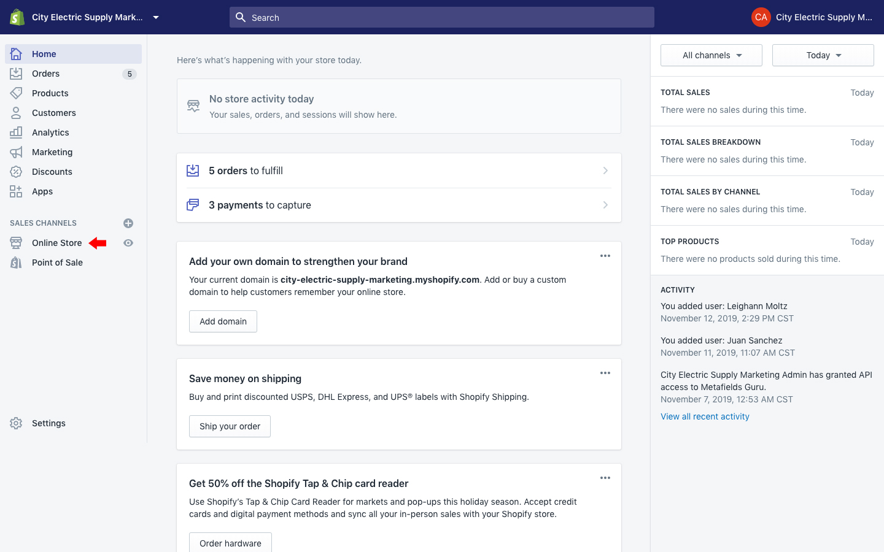884x552 pixels.
Task: View online store using the eye icon
Action: [x=128, y=243]
